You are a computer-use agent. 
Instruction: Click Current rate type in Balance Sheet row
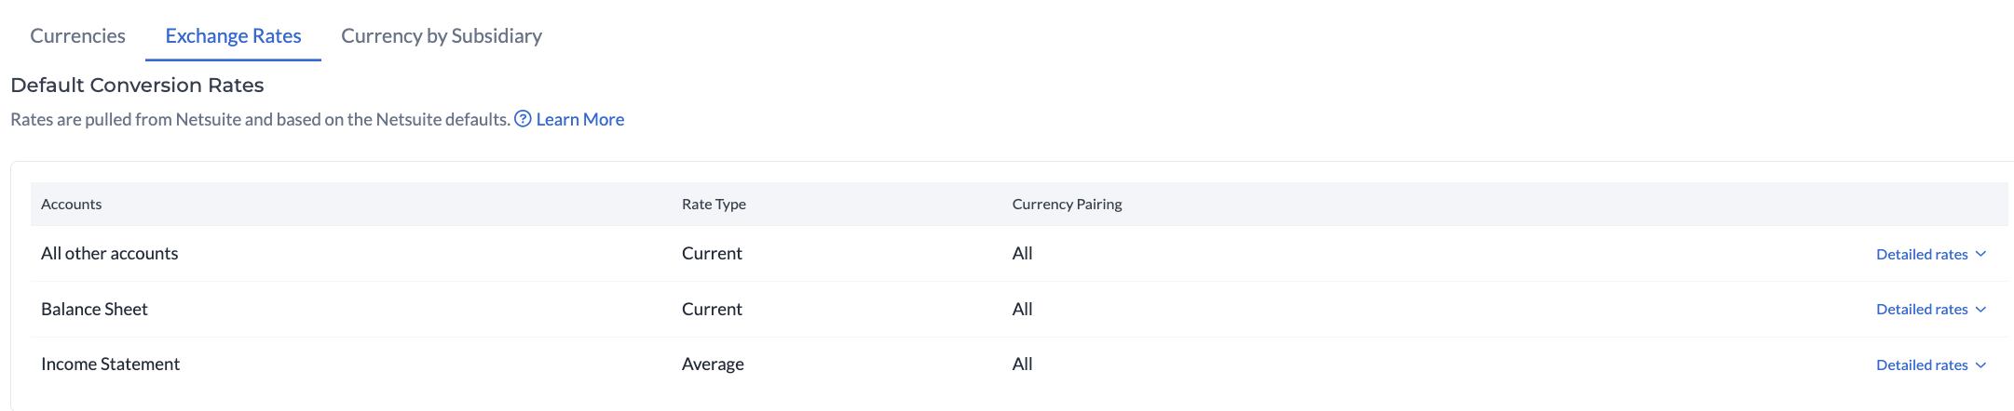pyautogui.click(x=712, y=310)
